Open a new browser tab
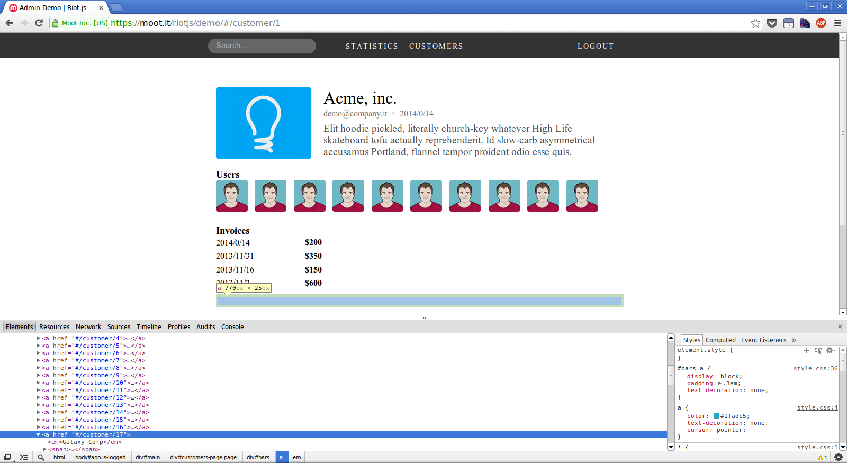847x463 pixels. click(116, 7)
